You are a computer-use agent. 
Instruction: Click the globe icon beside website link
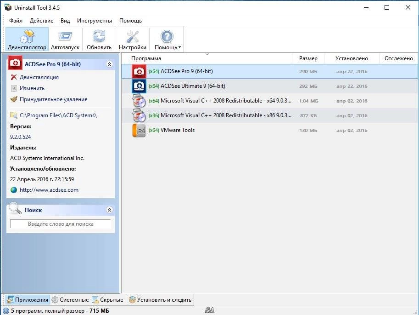point(14,190)
